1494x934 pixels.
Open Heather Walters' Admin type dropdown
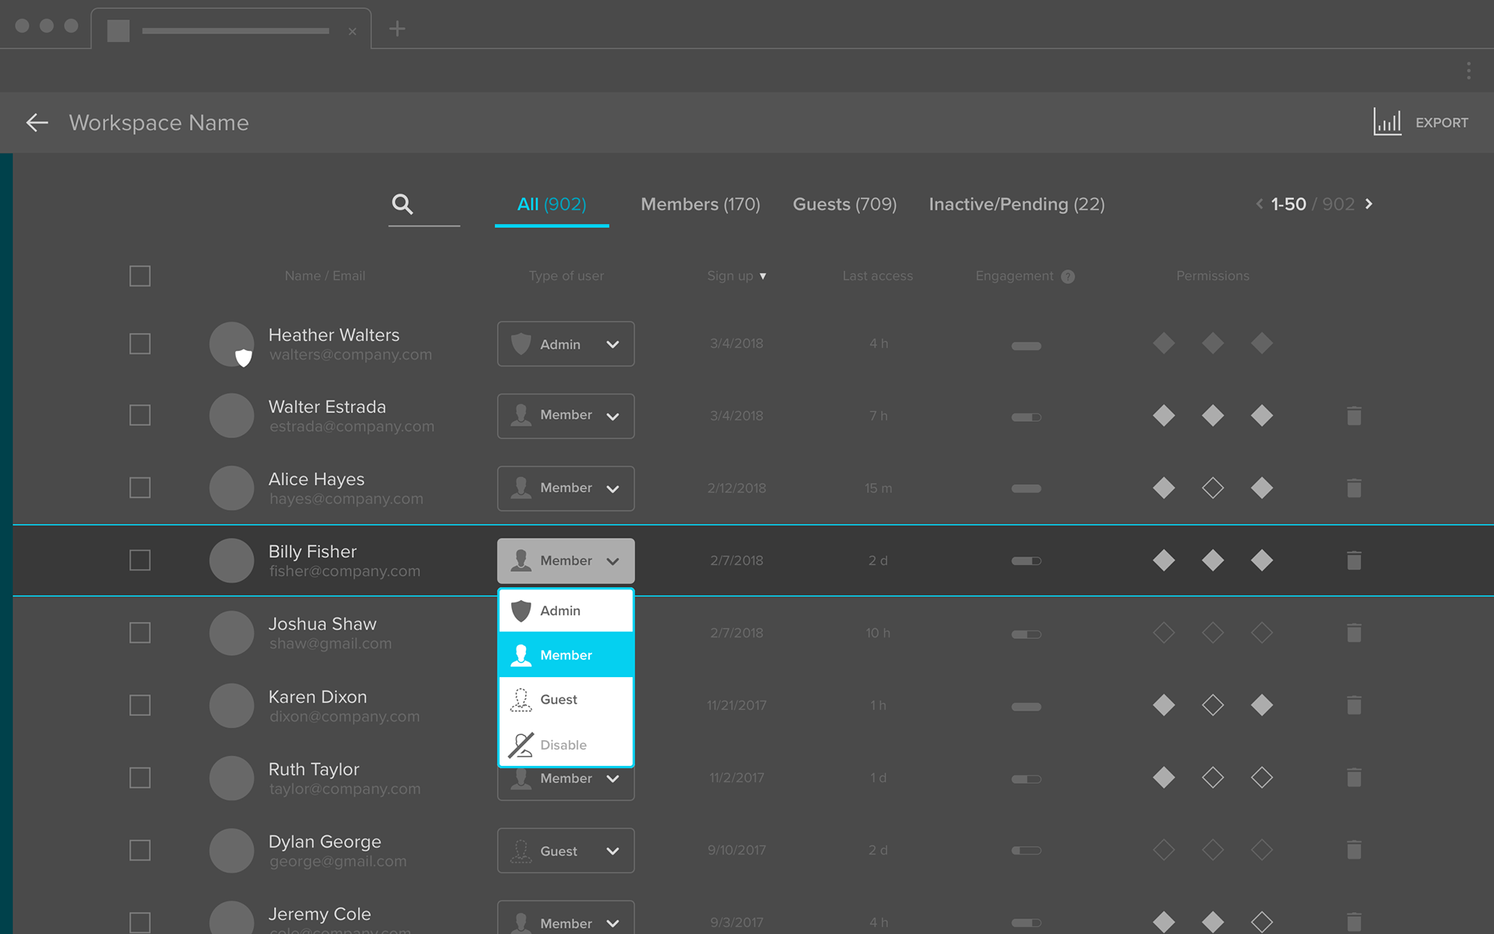coord(566,344)
